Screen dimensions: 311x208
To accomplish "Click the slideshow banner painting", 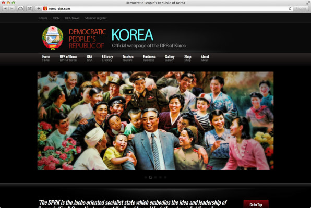I will (155, 120).
